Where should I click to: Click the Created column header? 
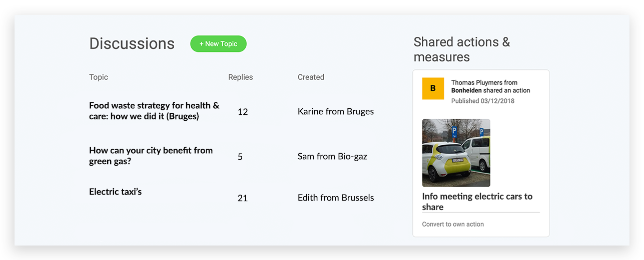(311, 77)
